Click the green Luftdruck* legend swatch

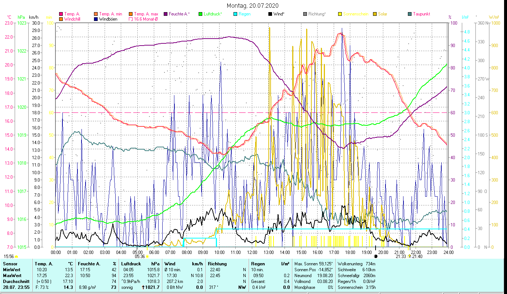tap(200, 14)
